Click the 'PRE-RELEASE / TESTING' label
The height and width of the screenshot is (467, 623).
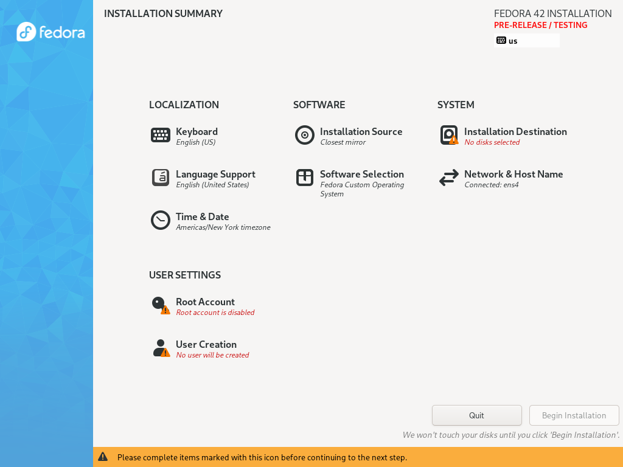tap(540, 25)
